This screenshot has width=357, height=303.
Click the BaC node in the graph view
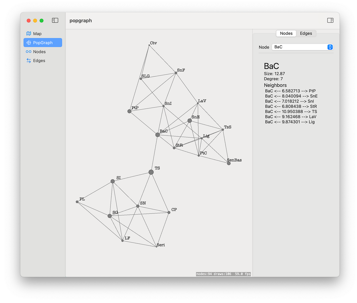pyautogui.click(x=157, y=135)
